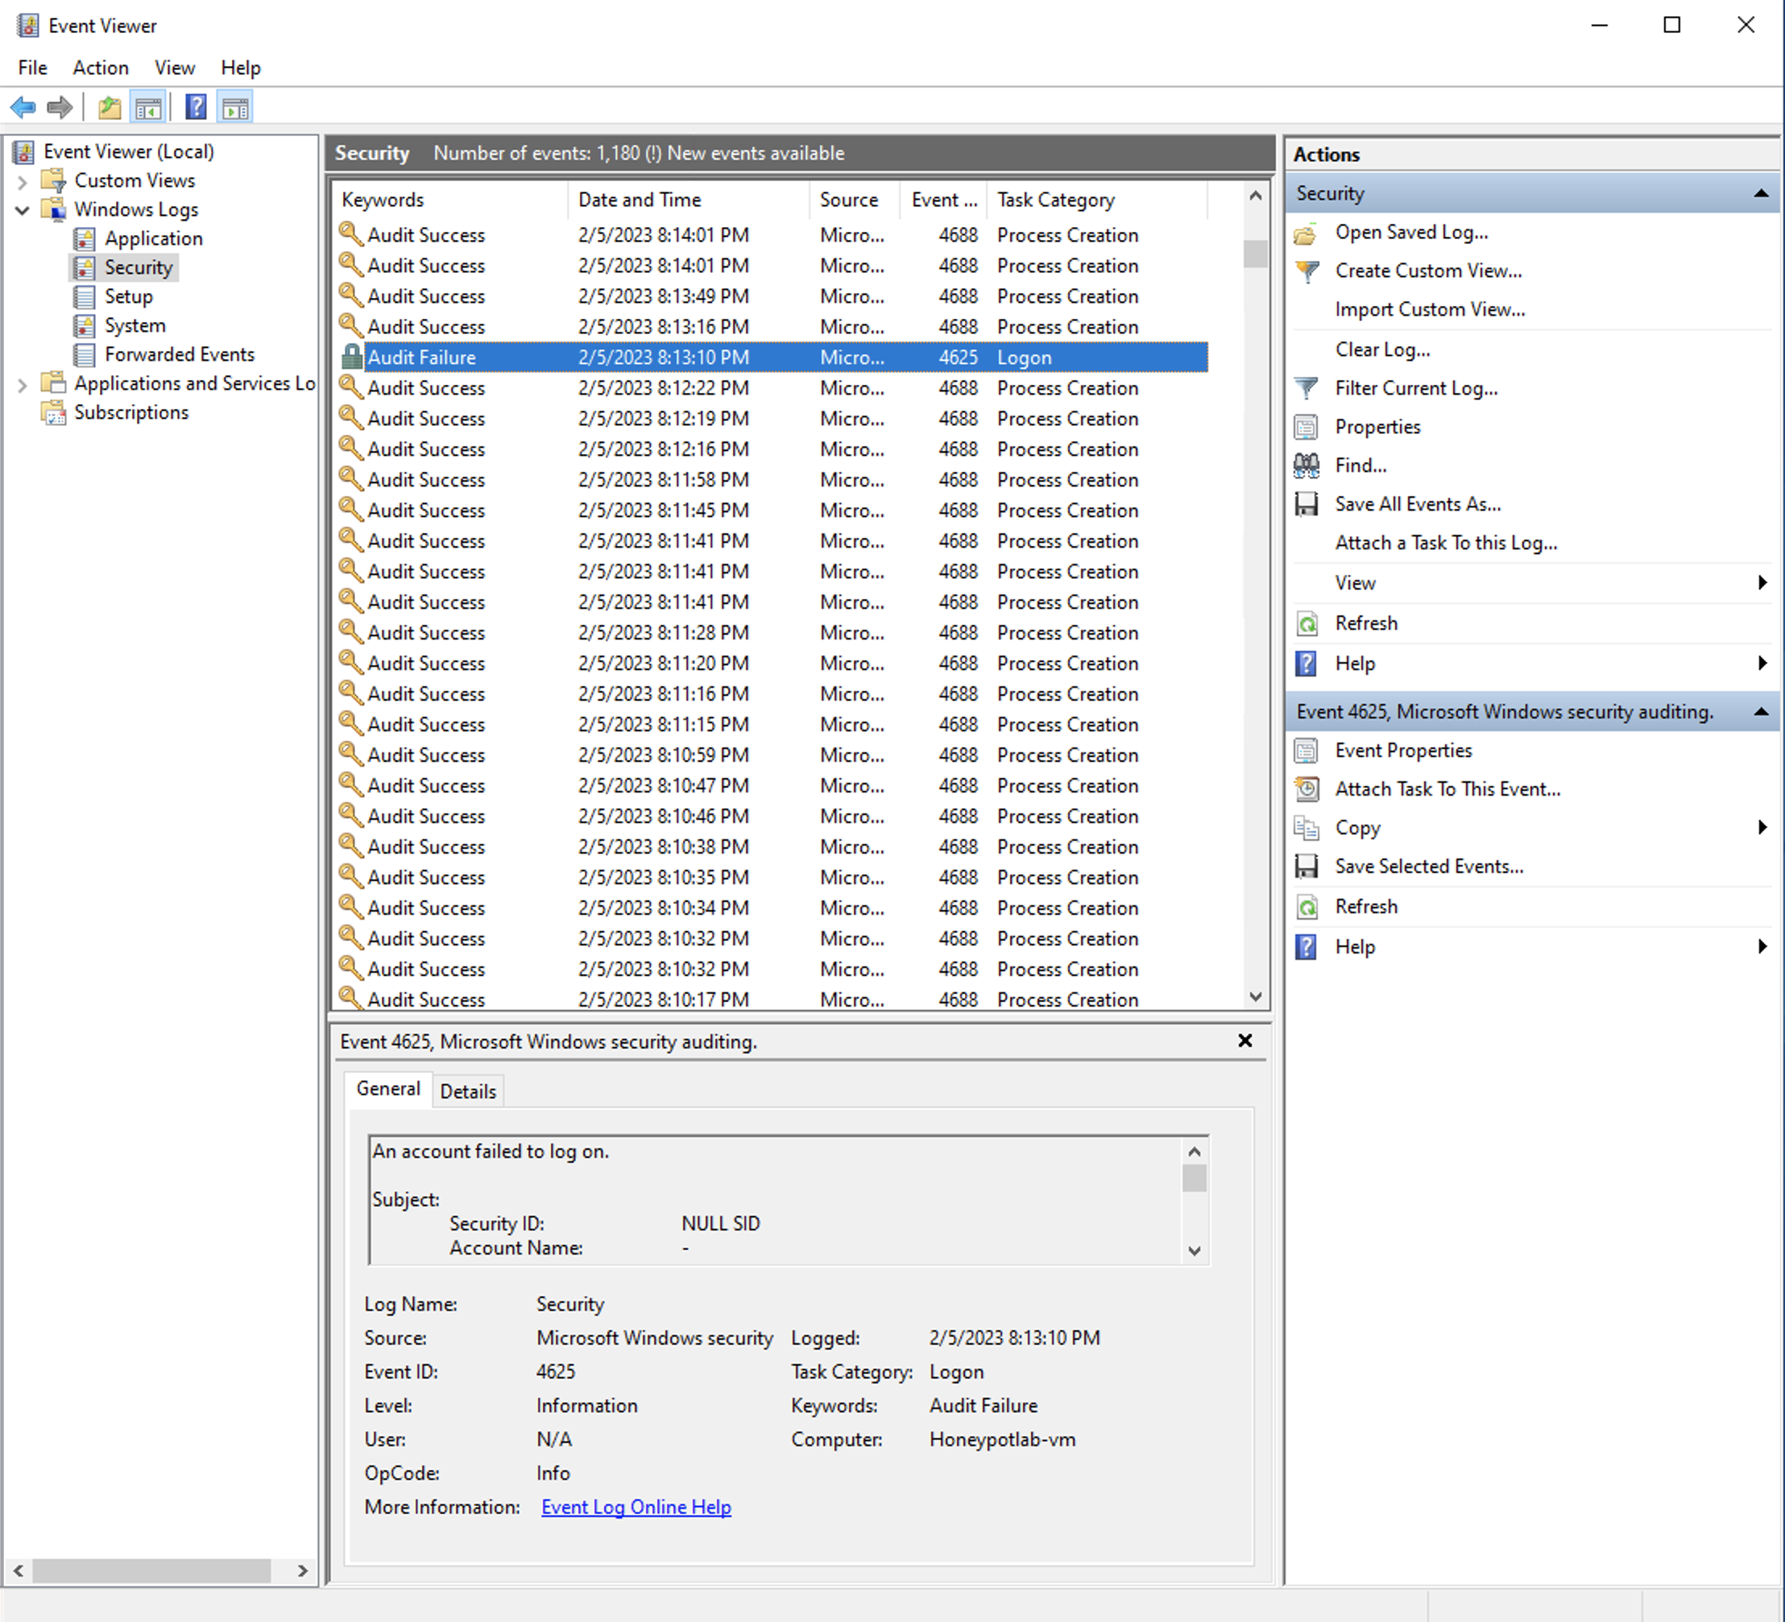Click the Save All Events As disk icon
Image resolution: width=1785 pixels, height=1622 pixels.
(1306, 505)
